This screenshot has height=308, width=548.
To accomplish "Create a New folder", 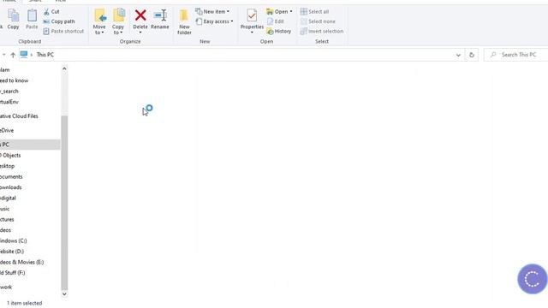I will tap(184, 21).
